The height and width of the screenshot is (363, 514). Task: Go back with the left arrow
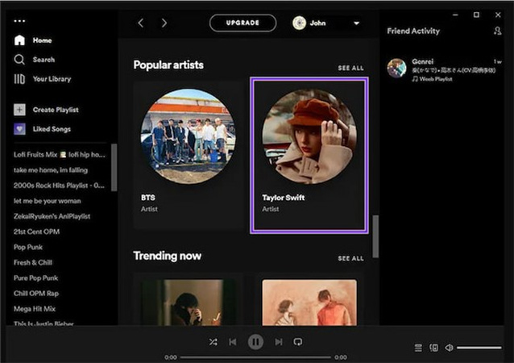(x=141, y=23)
